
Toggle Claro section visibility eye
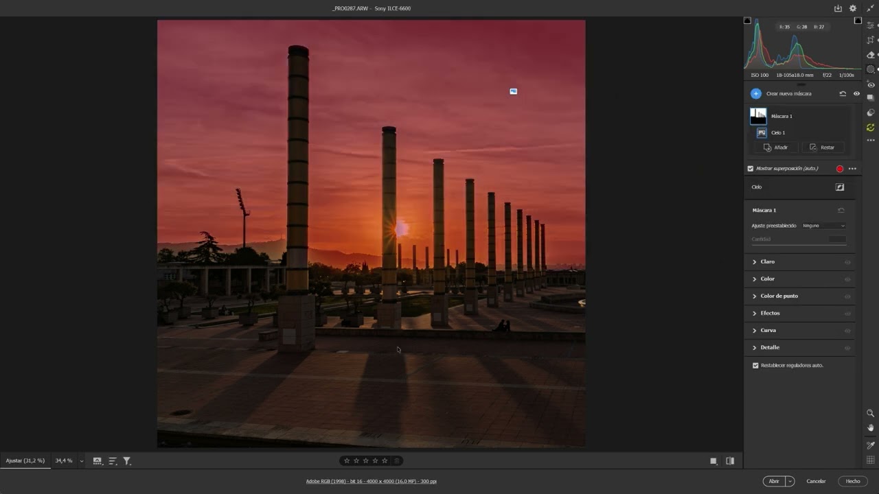click(x=847, y=262)
